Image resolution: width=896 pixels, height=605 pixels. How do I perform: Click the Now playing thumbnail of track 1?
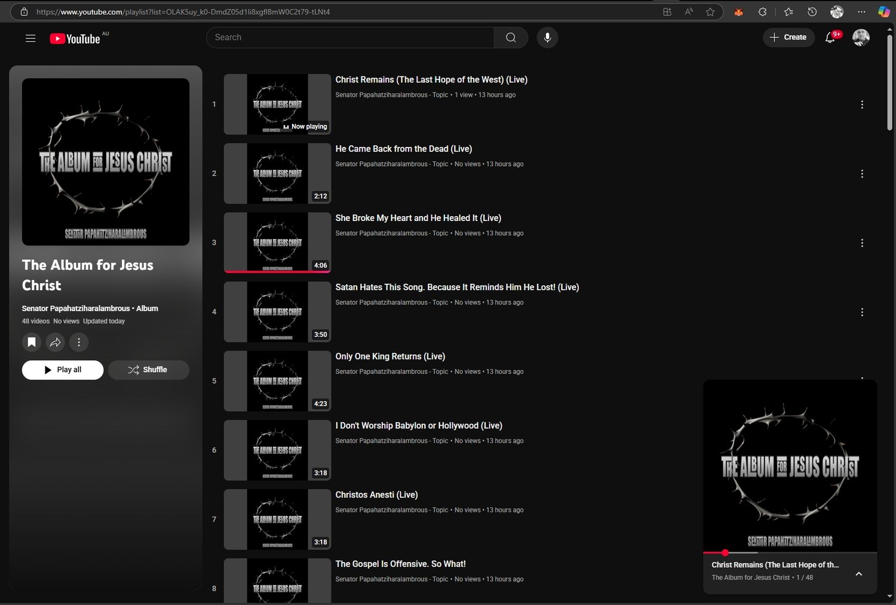coord(277,105)
